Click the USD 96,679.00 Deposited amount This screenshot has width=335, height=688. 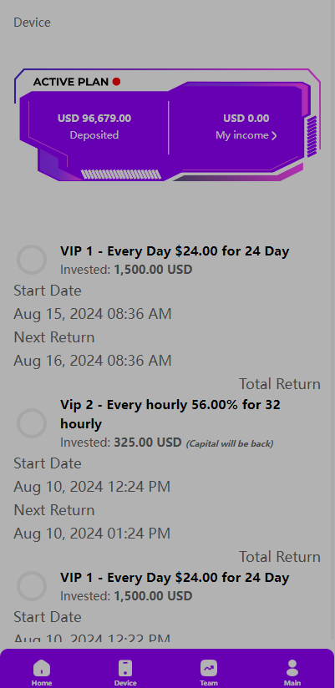click(94, 118)
